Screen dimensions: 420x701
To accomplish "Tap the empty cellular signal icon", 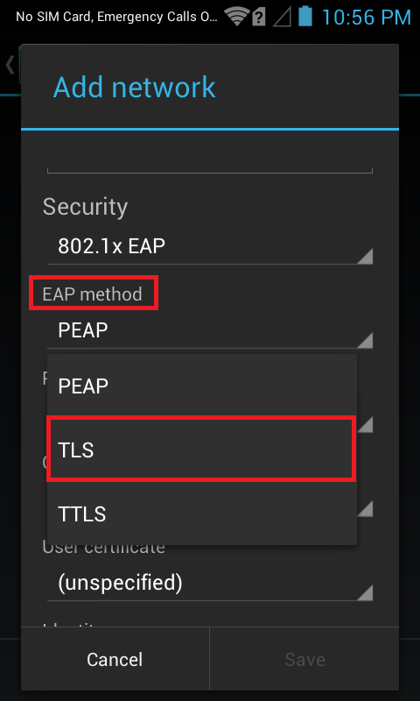I will 280,18.
